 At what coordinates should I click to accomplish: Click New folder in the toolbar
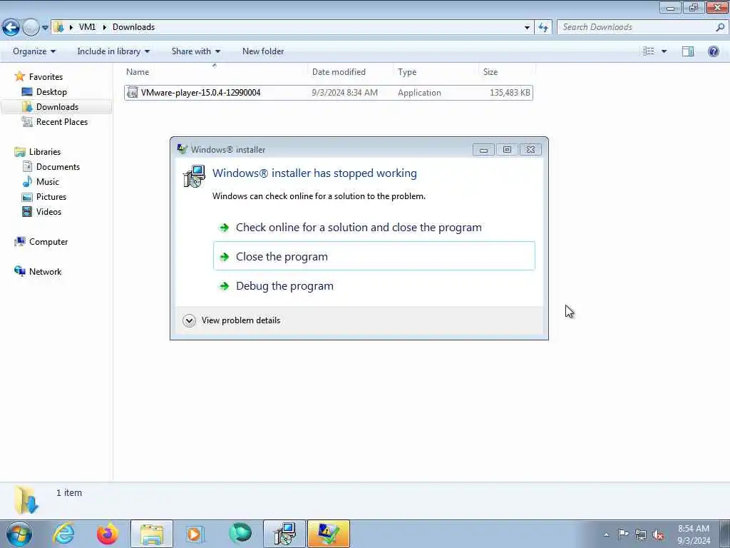[263, 51]
